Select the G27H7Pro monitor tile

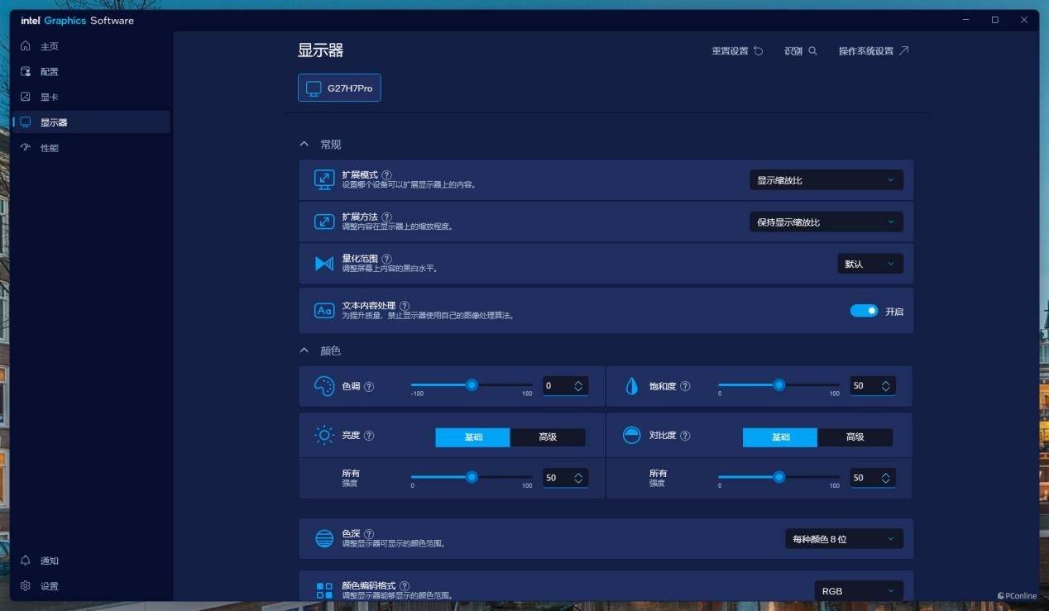pyautogui.click(x=339, y=88)
